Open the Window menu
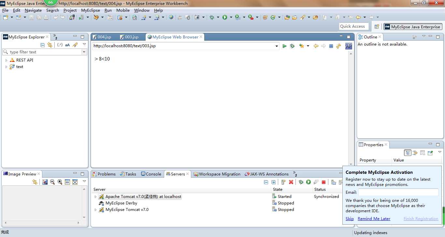The image size is (445, 237). click(x=142, y=10)
